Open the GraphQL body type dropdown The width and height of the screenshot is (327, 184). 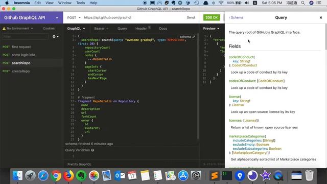[76, 29]
